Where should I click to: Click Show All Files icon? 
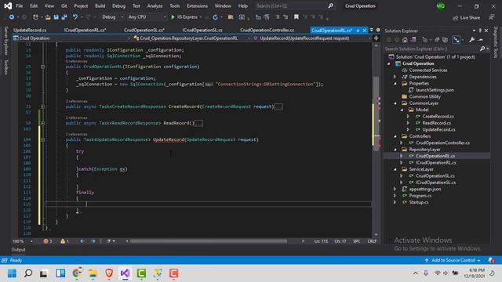445,40
